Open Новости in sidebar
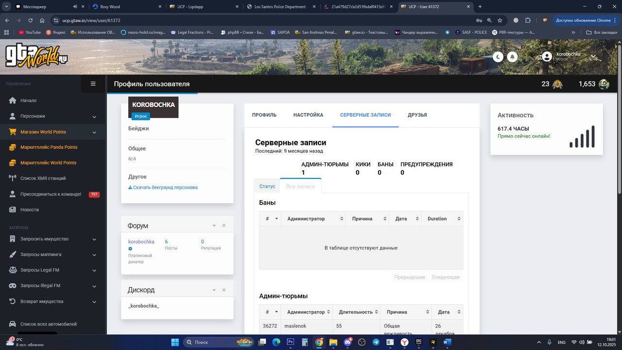 (x=30, y=210)
